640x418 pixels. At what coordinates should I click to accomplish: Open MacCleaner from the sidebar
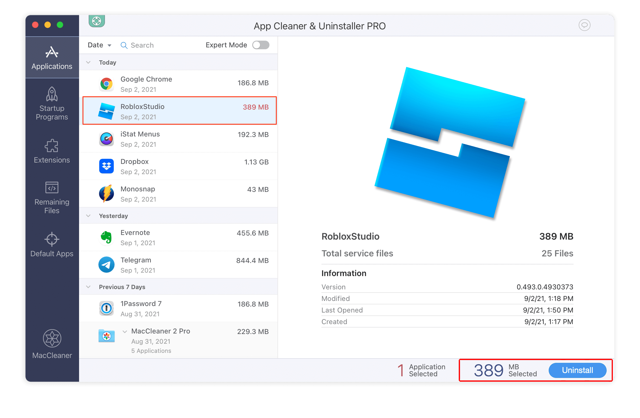pos(52,344)
